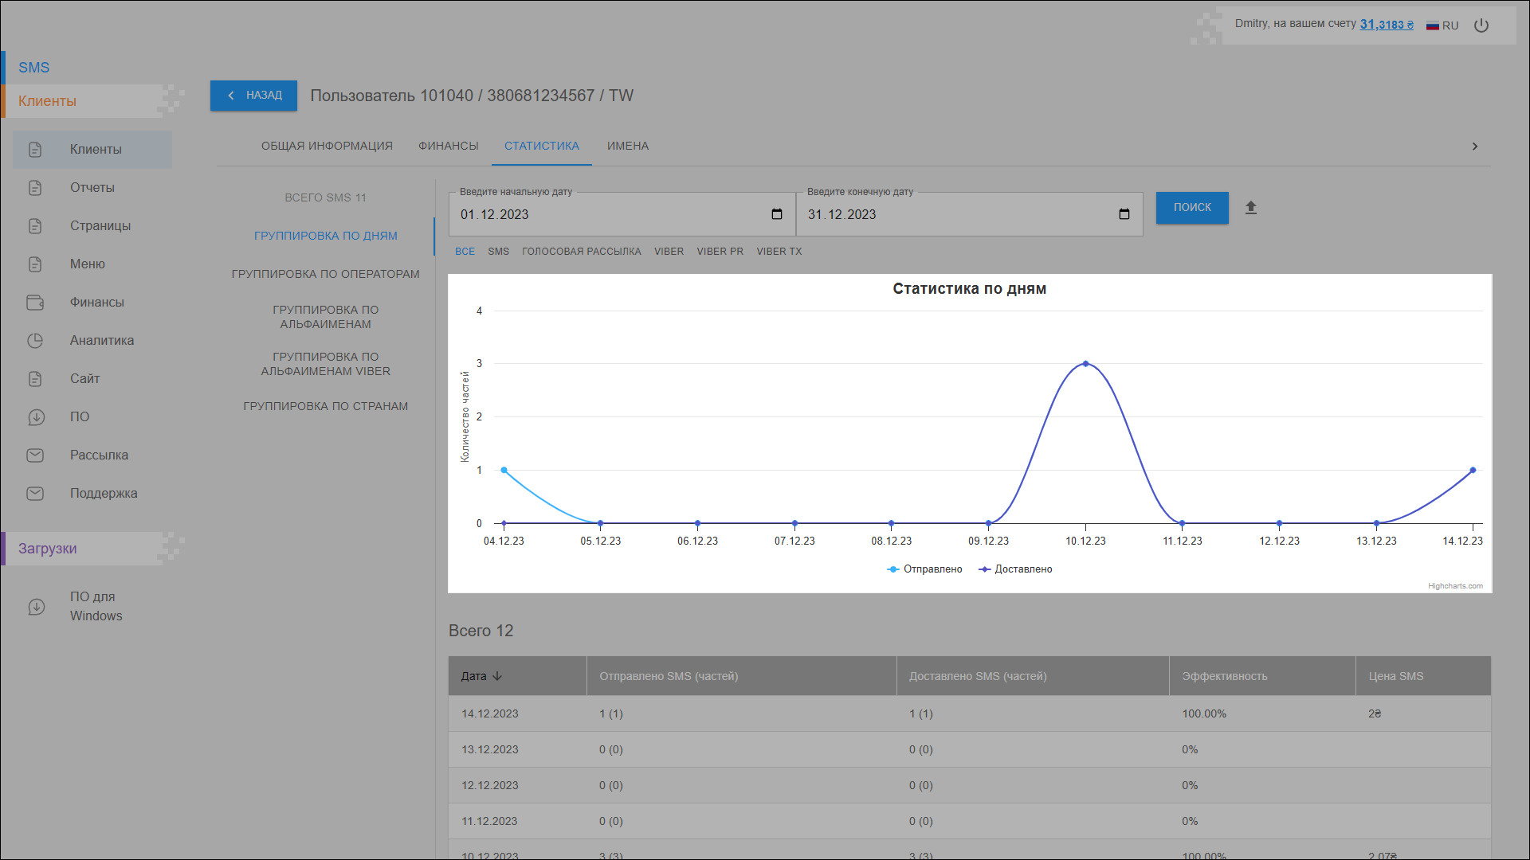Viewport: 1530px width, 860px height.
Task: Open start date calendar picker icon
Action: click(777, 214)
